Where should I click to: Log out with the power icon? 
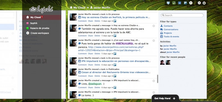pos(204,3)
